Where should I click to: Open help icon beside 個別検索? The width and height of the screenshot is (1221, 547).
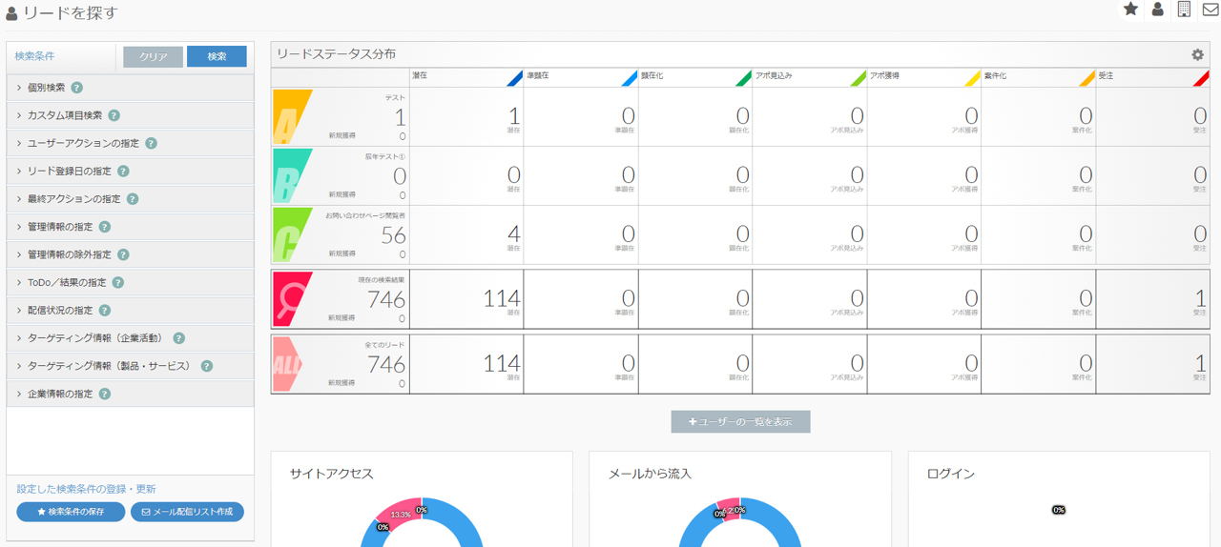pos(77,88)
